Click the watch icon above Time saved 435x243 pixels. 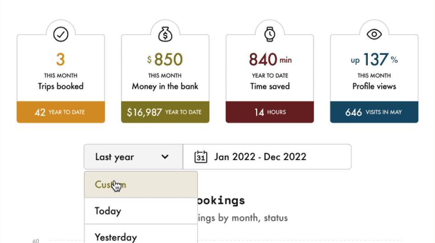click(x=270, y=34)
